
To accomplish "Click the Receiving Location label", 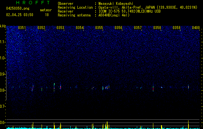I will (x=75, y=7).
